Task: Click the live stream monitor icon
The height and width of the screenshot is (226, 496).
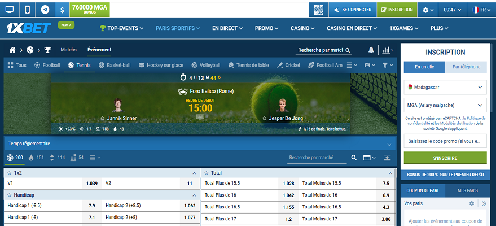Action: click(200, 117)
